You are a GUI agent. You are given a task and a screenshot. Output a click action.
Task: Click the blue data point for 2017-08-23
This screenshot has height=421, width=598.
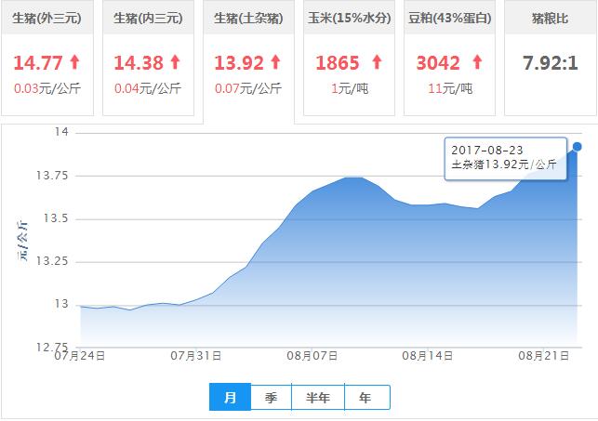(578, 146)
